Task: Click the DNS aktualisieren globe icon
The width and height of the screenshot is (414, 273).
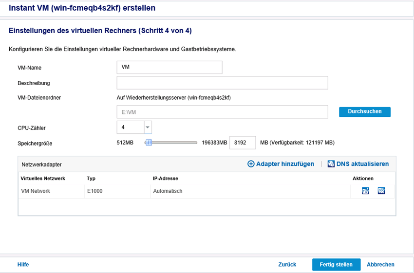Action: coord(331,164)
